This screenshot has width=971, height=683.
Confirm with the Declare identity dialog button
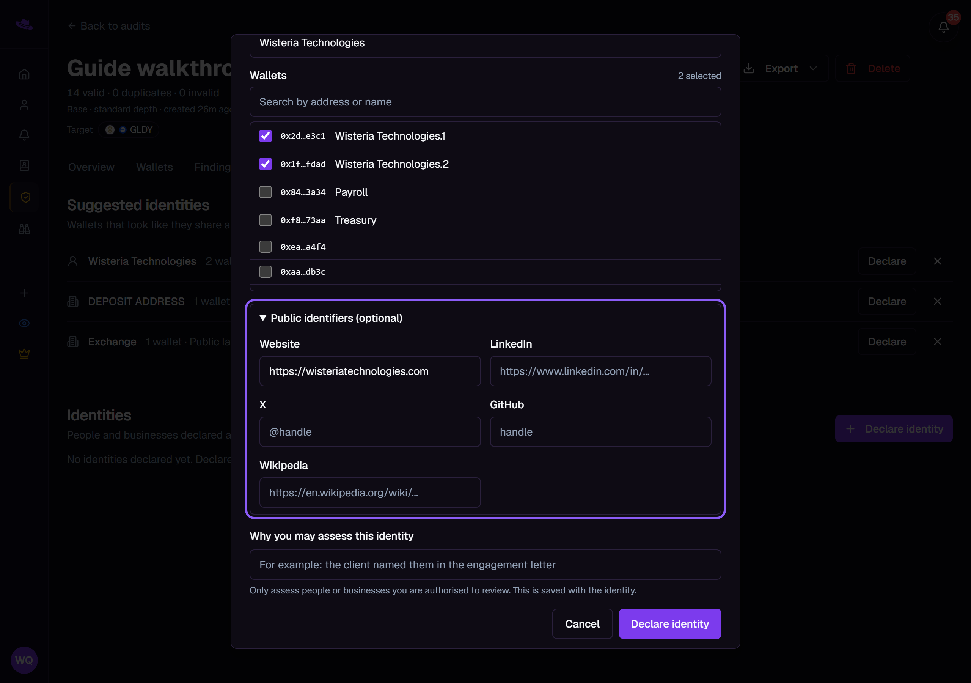pyautogui.click(x=670, y=624)
